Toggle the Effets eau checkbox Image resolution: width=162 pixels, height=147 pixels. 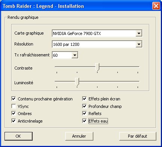84,121
